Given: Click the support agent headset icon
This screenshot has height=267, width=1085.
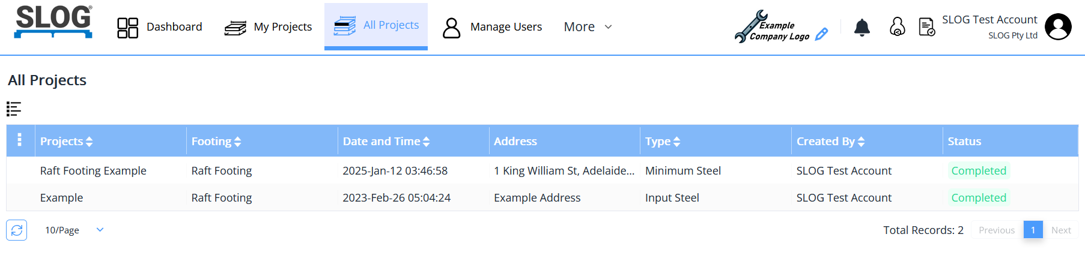Looking at the screenshot, I should [897, 27].
